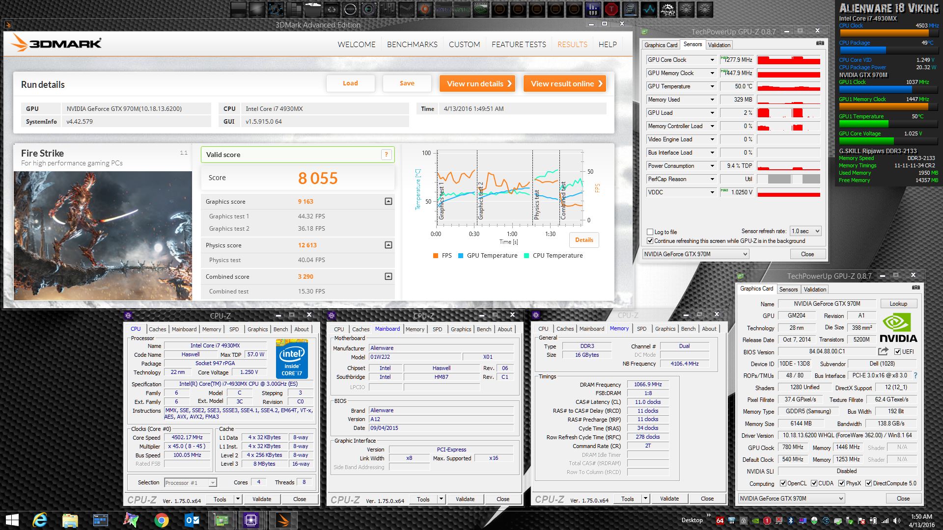943x530 pixels.
Task: Open the GPU Core Clock sensor dropdown
Action: tap(712, 60)
